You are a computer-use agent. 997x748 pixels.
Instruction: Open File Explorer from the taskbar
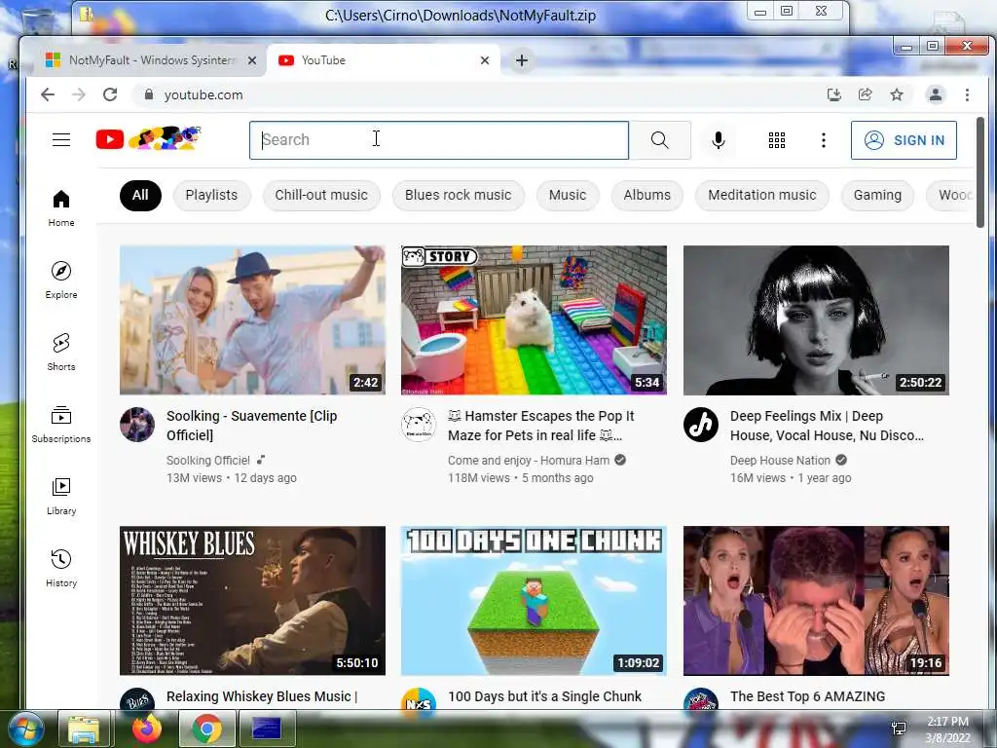point(85,729)
